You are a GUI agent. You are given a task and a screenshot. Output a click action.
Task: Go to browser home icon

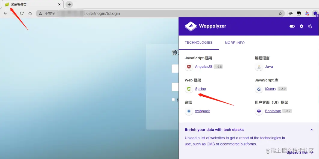click(x=30, y=13)
